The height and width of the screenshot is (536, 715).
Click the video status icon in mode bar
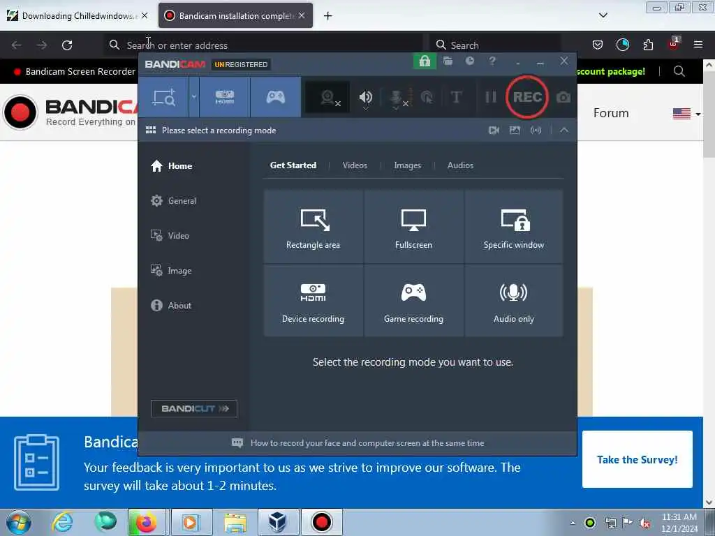point(494,131)
